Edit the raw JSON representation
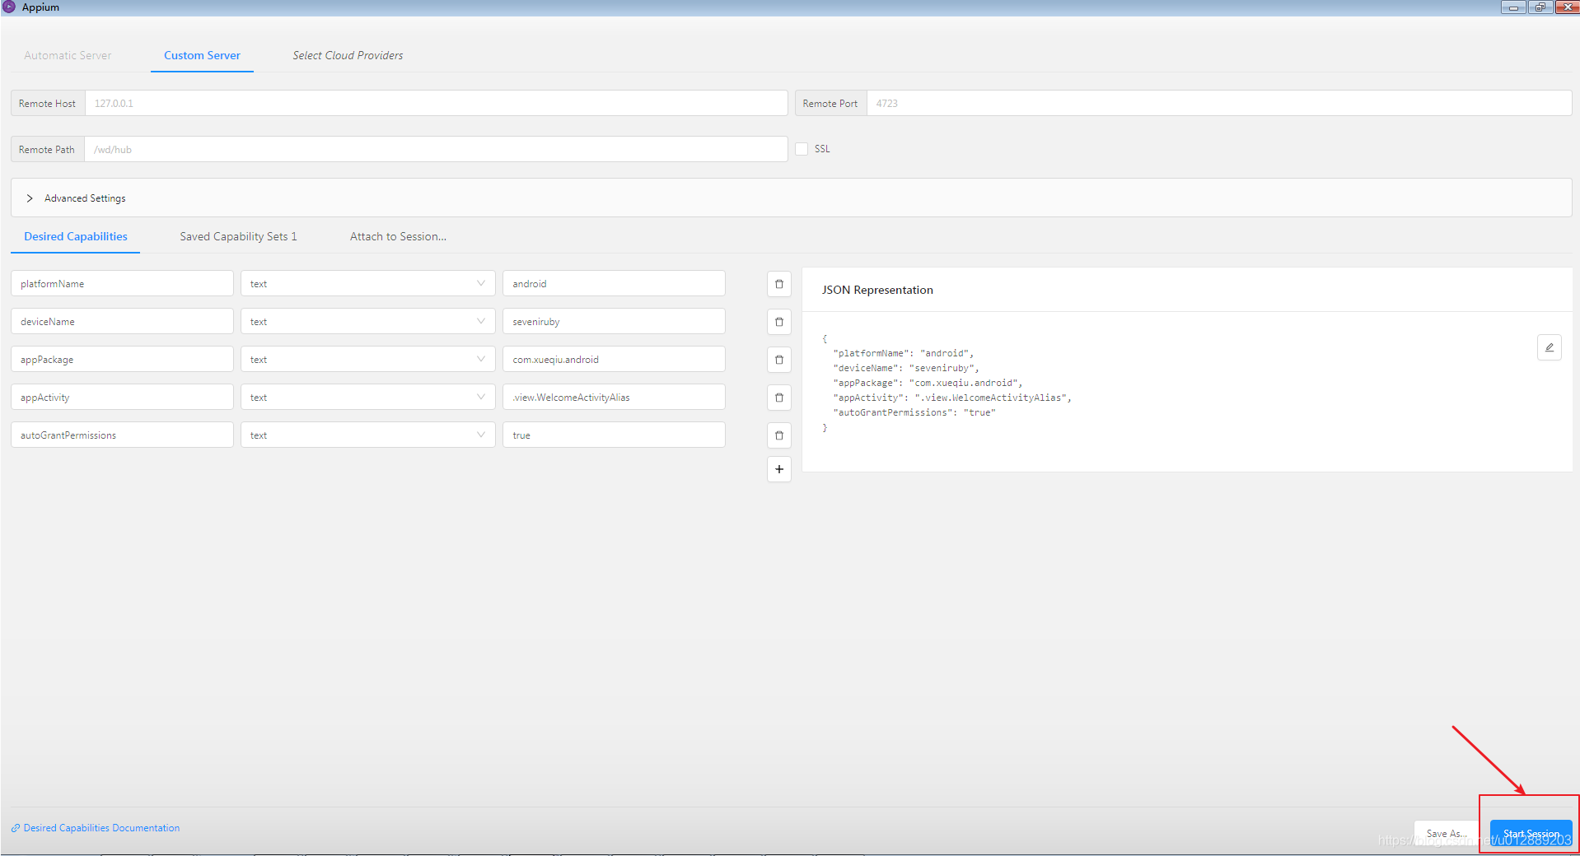Image resolution: width=1580 pixels, height=856 pixels. point(1549,347)
